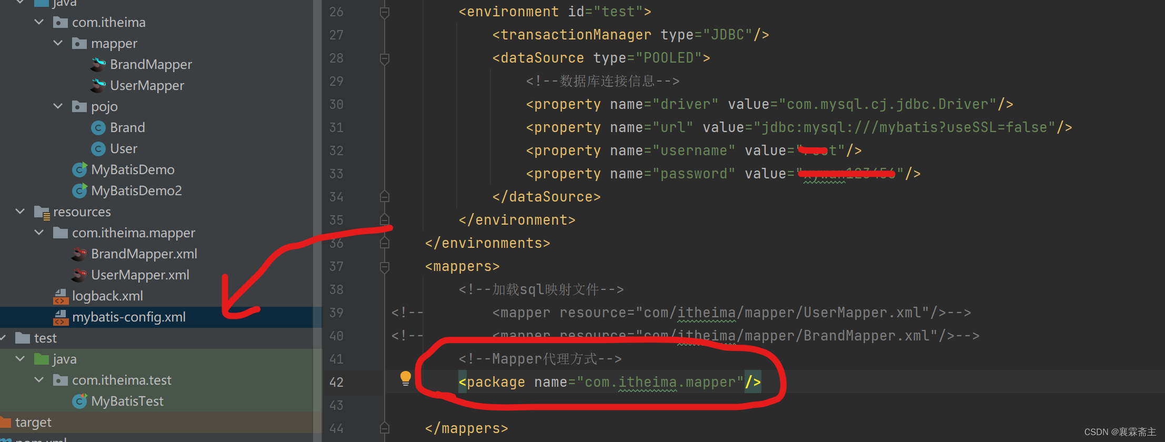Select the Brand class in pojo
Screen dimensions: 1165x442
(127, 128)
